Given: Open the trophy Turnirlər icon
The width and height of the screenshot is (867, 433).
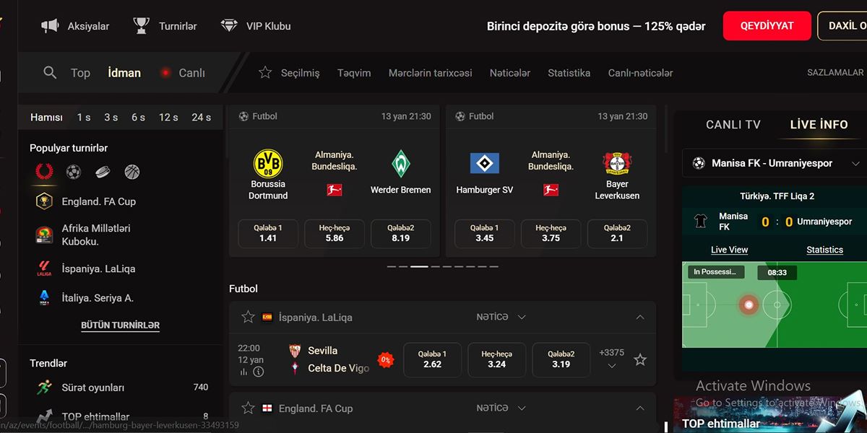Looking at the screenshot, I should [141, 26].
